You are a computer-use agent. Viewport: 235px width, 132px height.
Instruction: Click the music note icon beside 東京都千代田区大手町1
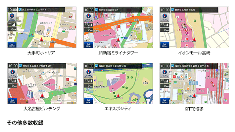point(20,10)
